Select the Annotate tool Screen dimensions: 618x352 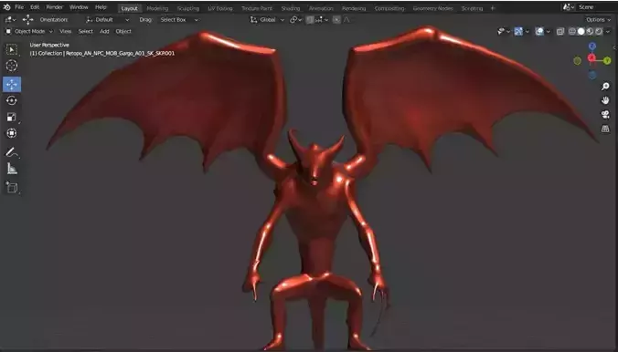point(12,152)
